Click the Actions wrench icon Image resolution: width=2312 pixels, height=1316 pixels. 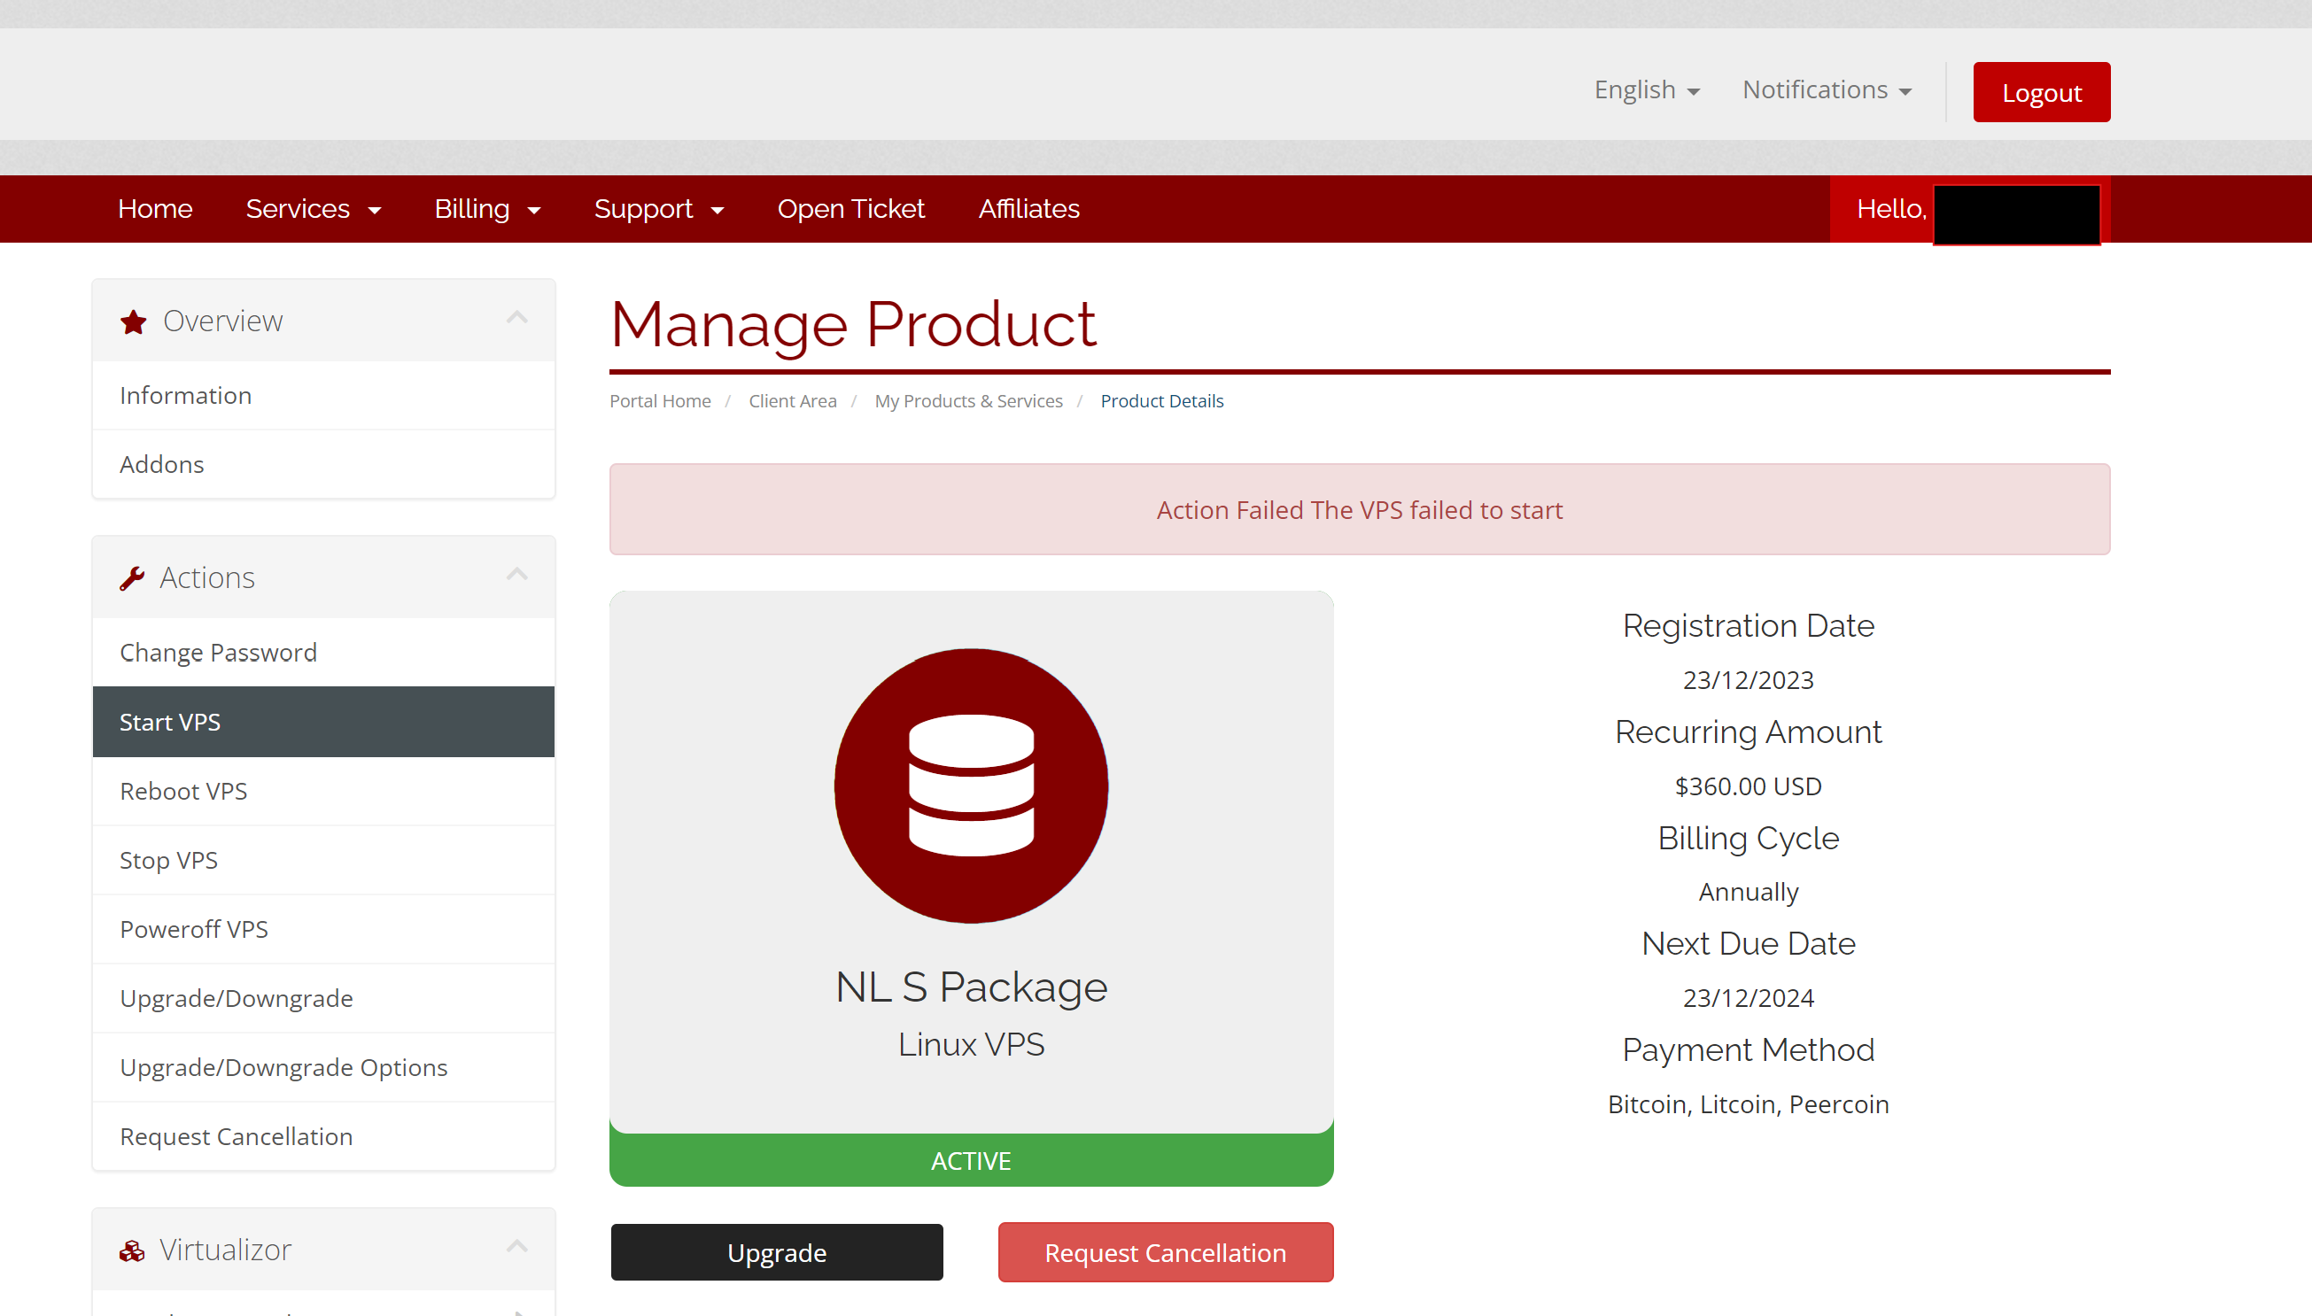132,578
